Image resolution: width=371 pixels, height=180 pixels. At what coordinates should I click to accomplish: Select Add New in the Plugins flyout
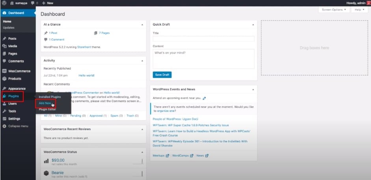point(45,103)
